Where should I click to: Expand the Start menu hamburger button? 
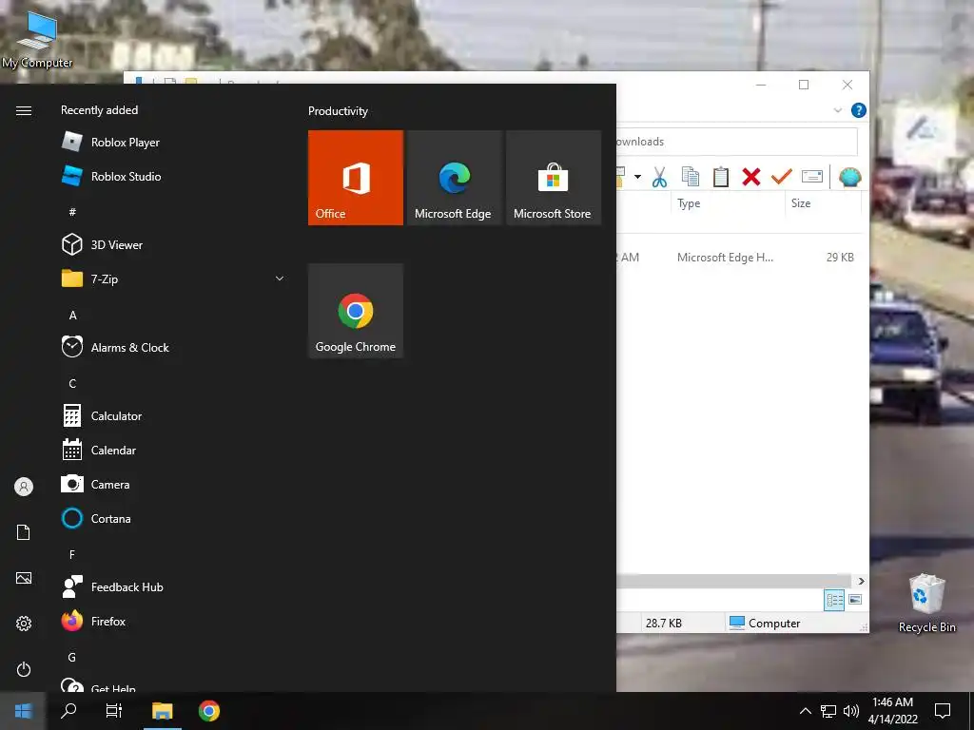point(24,110)
